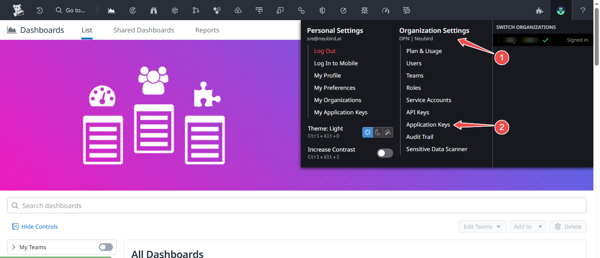Select the Security shield icon
600x258 pixels.
[x=322, y=10]
